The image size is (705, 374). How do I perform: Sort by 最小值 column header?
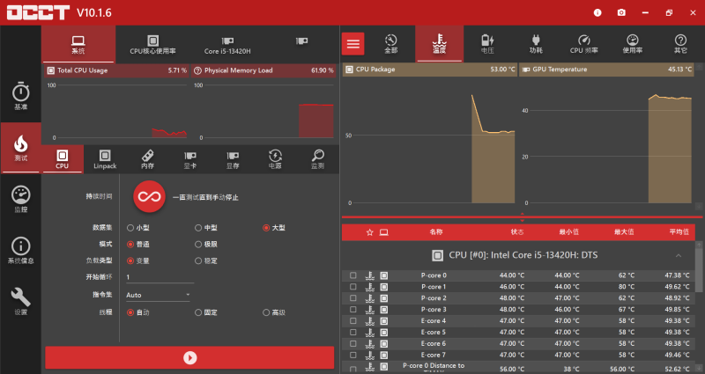pyautogui.click(x=568, y=231)
